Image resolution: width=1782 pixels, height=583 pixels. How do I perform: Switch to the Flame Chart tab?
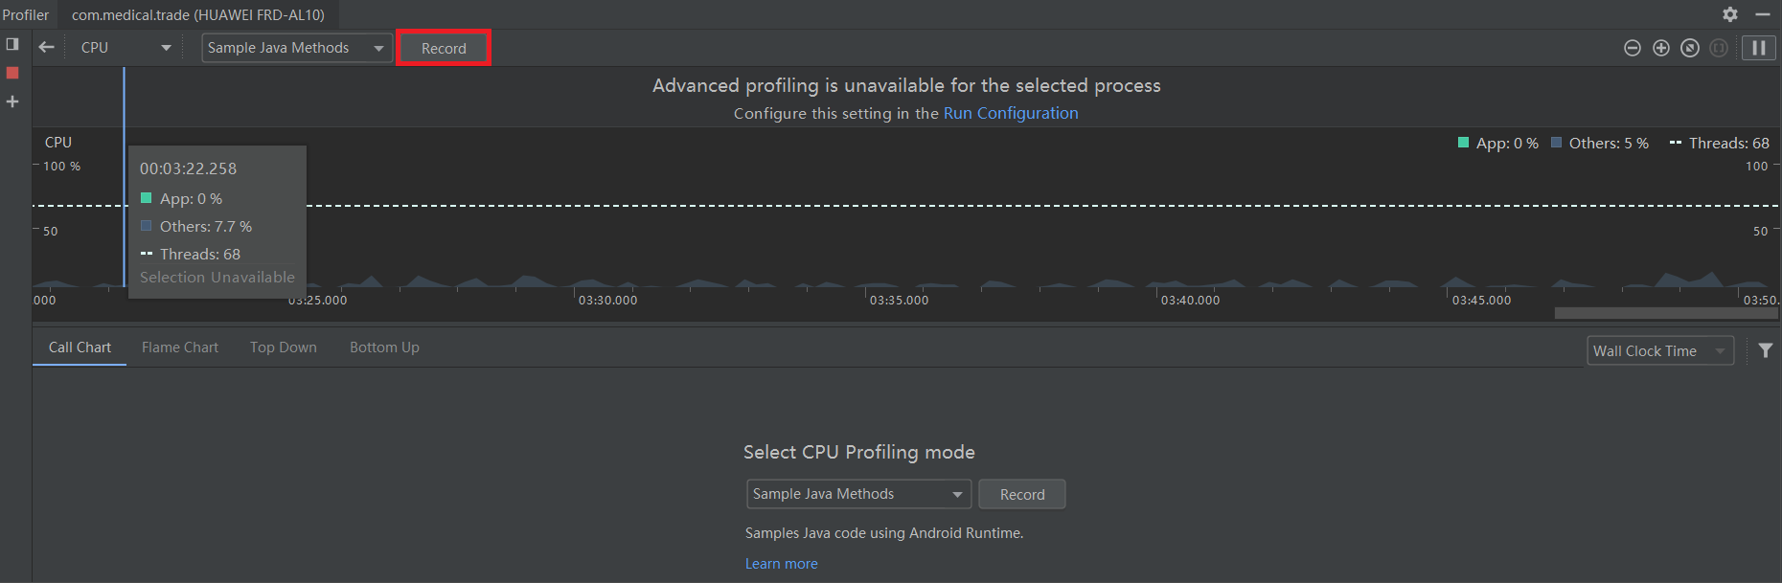180,348
